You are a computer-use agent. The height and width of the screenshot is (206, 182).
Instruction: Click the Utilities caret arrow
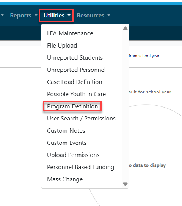click(69, 16)
